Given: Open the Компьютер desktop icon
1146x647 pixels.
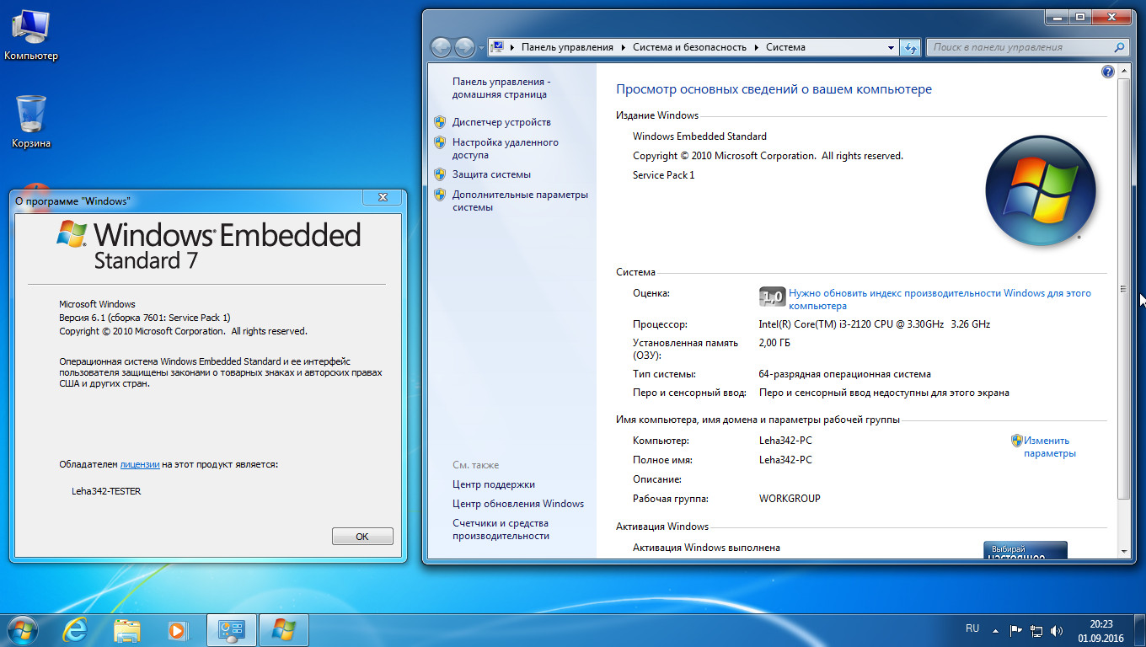Looking at the screenshot, I should point(31,35).
